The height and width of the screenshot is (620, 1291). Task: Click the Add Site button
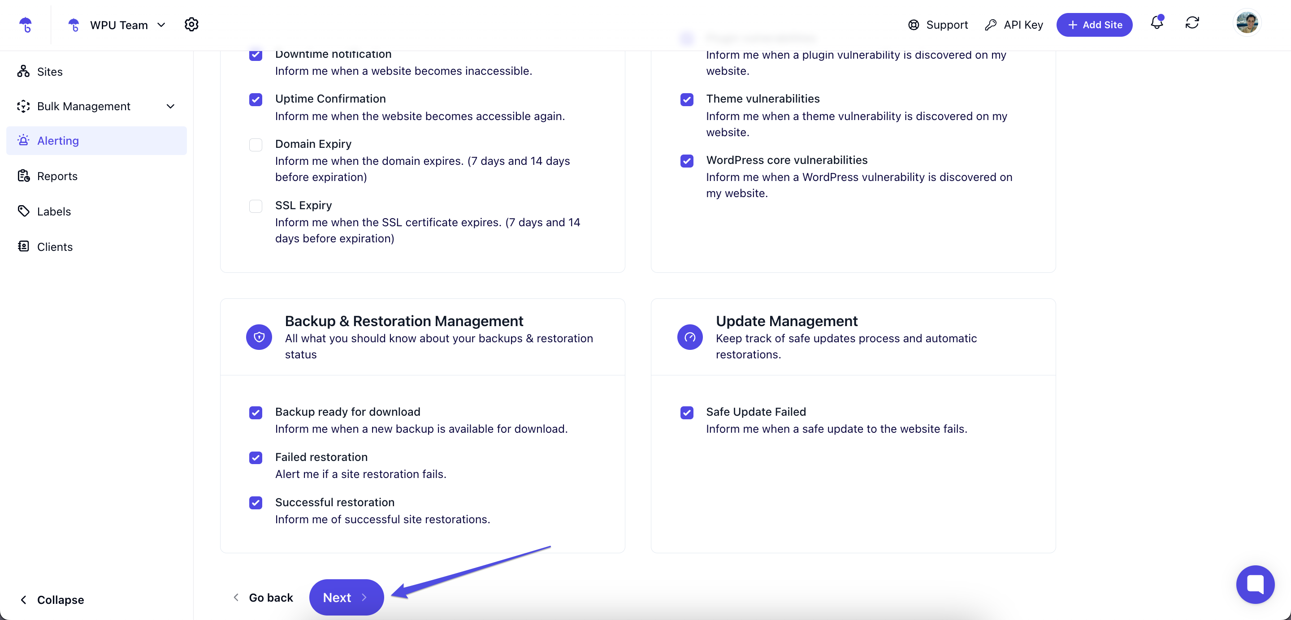(1094, 25)
